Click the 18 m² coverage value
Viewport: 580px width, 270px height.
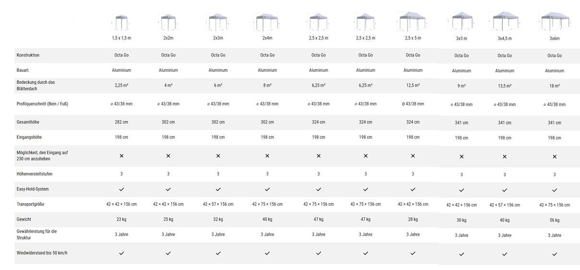[x=555, y=86]
